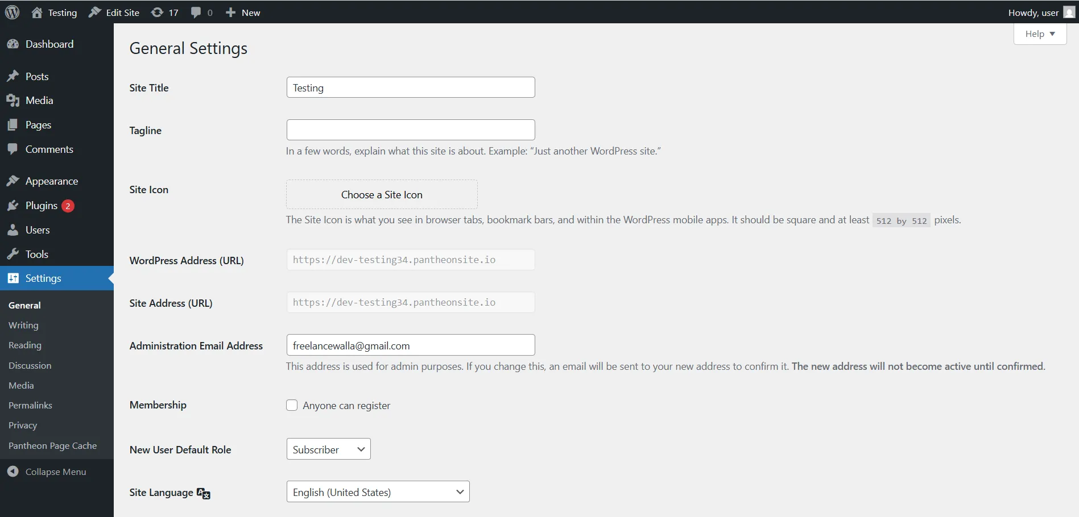Click the Settings sliders icon
This screenshot has height=517, width=1079.
13,278
